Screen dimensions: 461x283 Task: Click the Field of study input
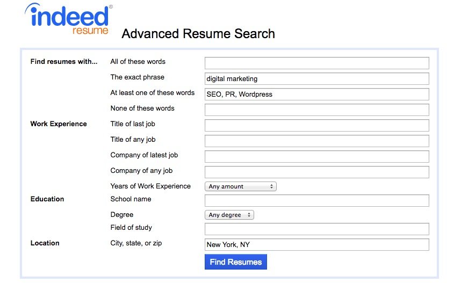[317, 229]
